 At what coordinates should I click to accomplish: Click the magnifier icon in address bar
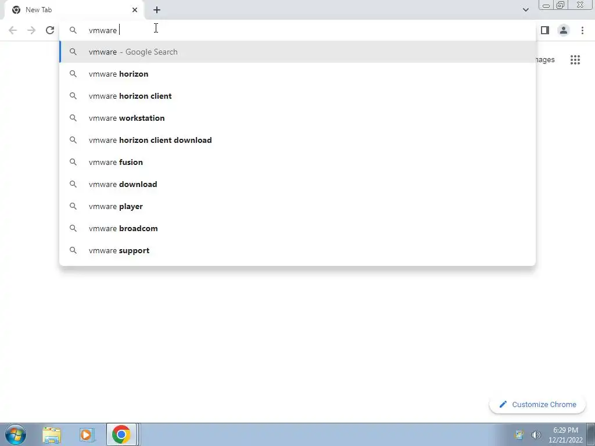[73, 30]
